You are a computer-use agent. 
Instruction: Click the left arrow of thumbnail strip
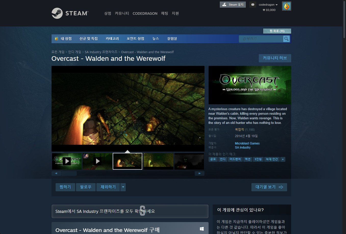(x=56, y=173)
